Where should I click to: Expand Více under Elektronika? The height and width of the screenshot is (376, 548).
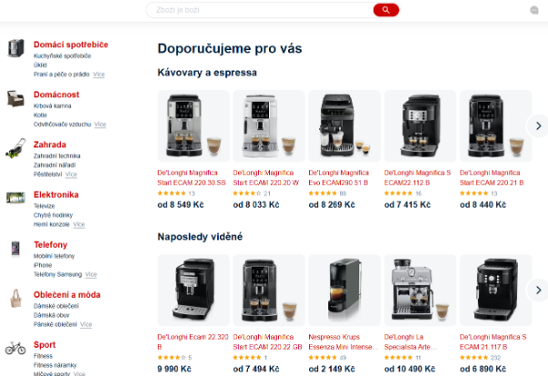click(79, 224)
